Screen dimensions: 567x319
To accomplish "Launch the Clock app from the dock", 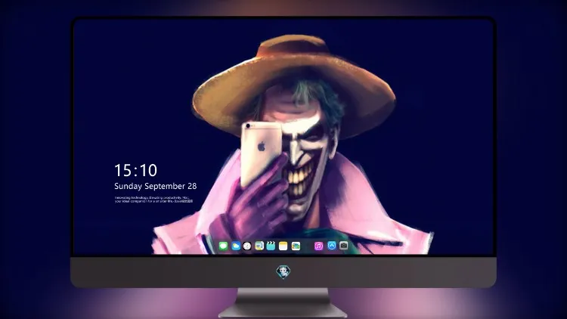I will tap(247, 246).
